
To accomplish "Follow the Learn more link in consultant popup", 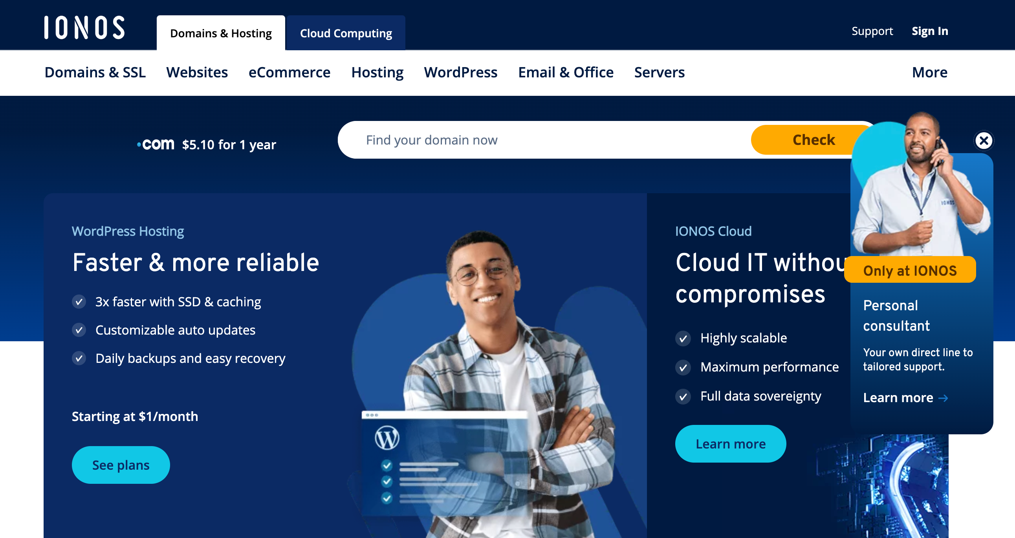I will (905, 398).
